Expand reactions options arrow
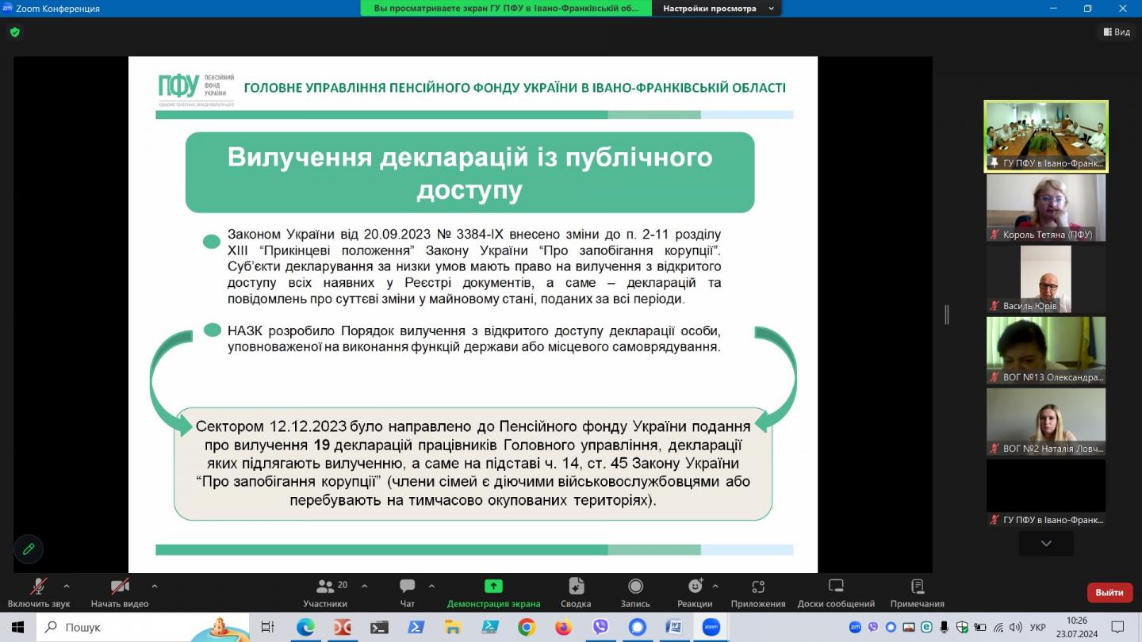This screenshot has height=642, width=1142. (x=715, y=587)
